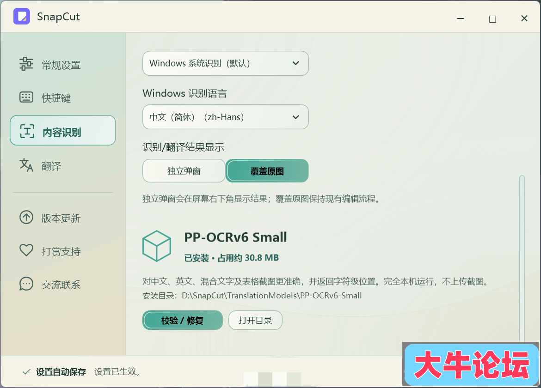Viewport: 541px width, 388px height.
Task: Click the 版本更新 up-arrow icon
Action: 26,217
